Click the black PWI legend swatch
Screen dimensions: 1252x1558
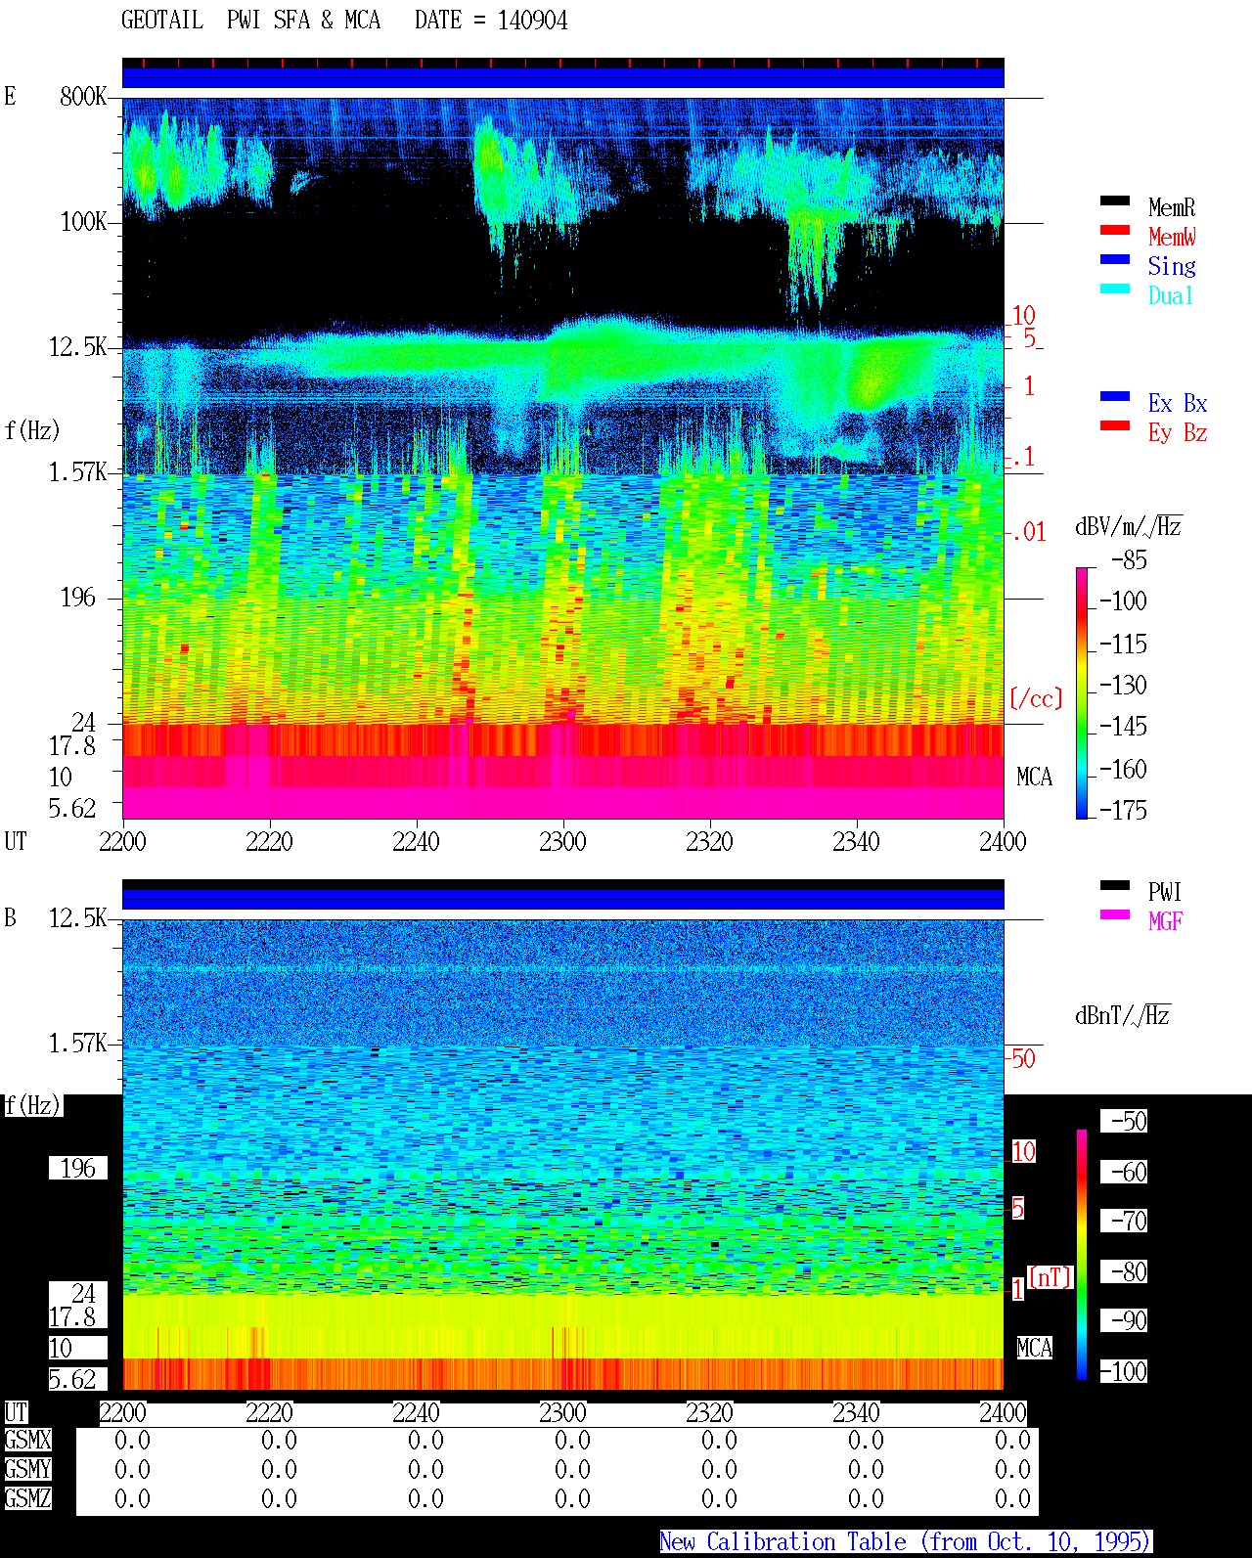click(1115, 885)
